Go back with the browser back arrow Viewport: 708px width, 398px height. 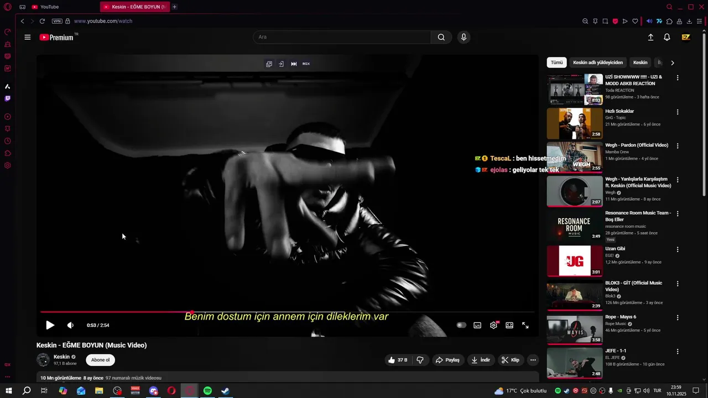coord(22,21)
